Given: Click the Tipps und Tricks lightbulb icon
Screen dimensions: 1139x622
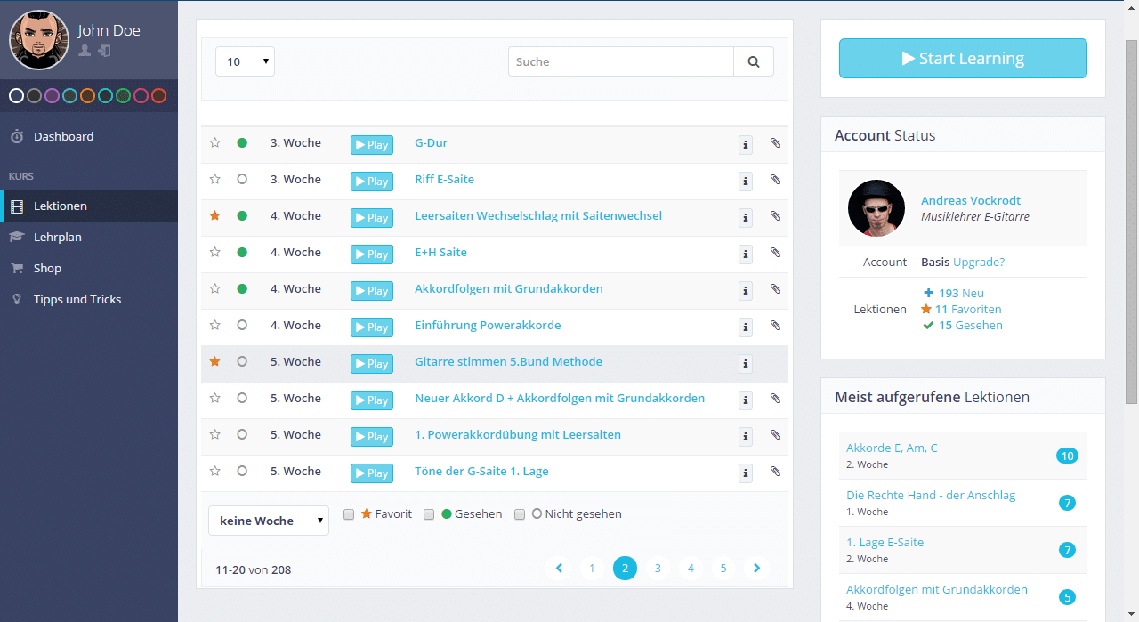Looking at the screenshot, I should 16,299.
